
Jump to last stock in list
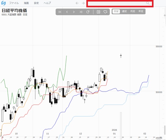point(81,12)
